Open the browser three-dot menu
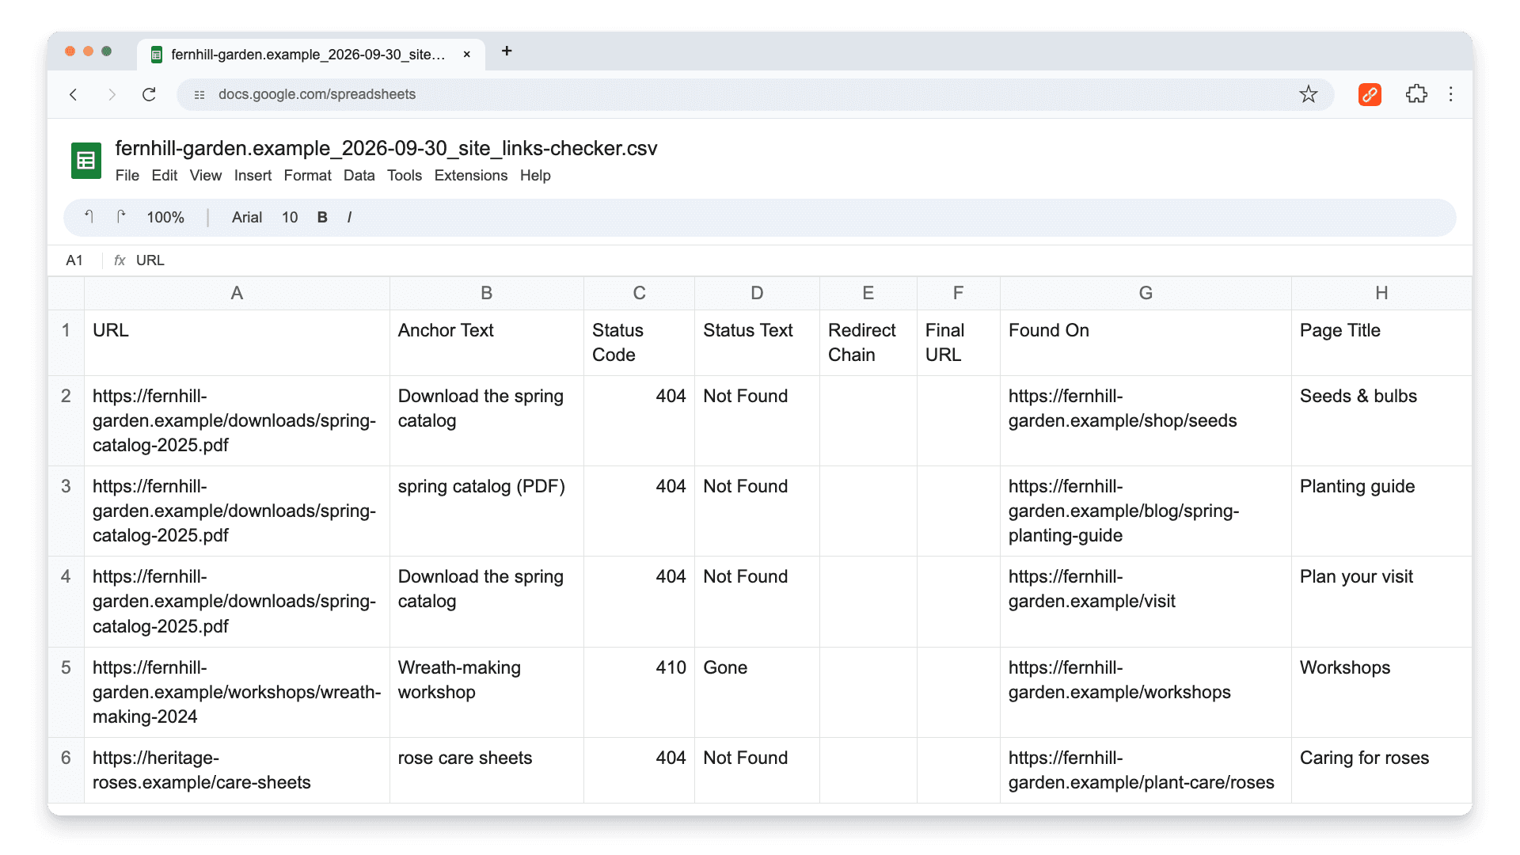The height and width of the screenshot is (855, 1520). pyautogui.click(x=1450, y=94)
